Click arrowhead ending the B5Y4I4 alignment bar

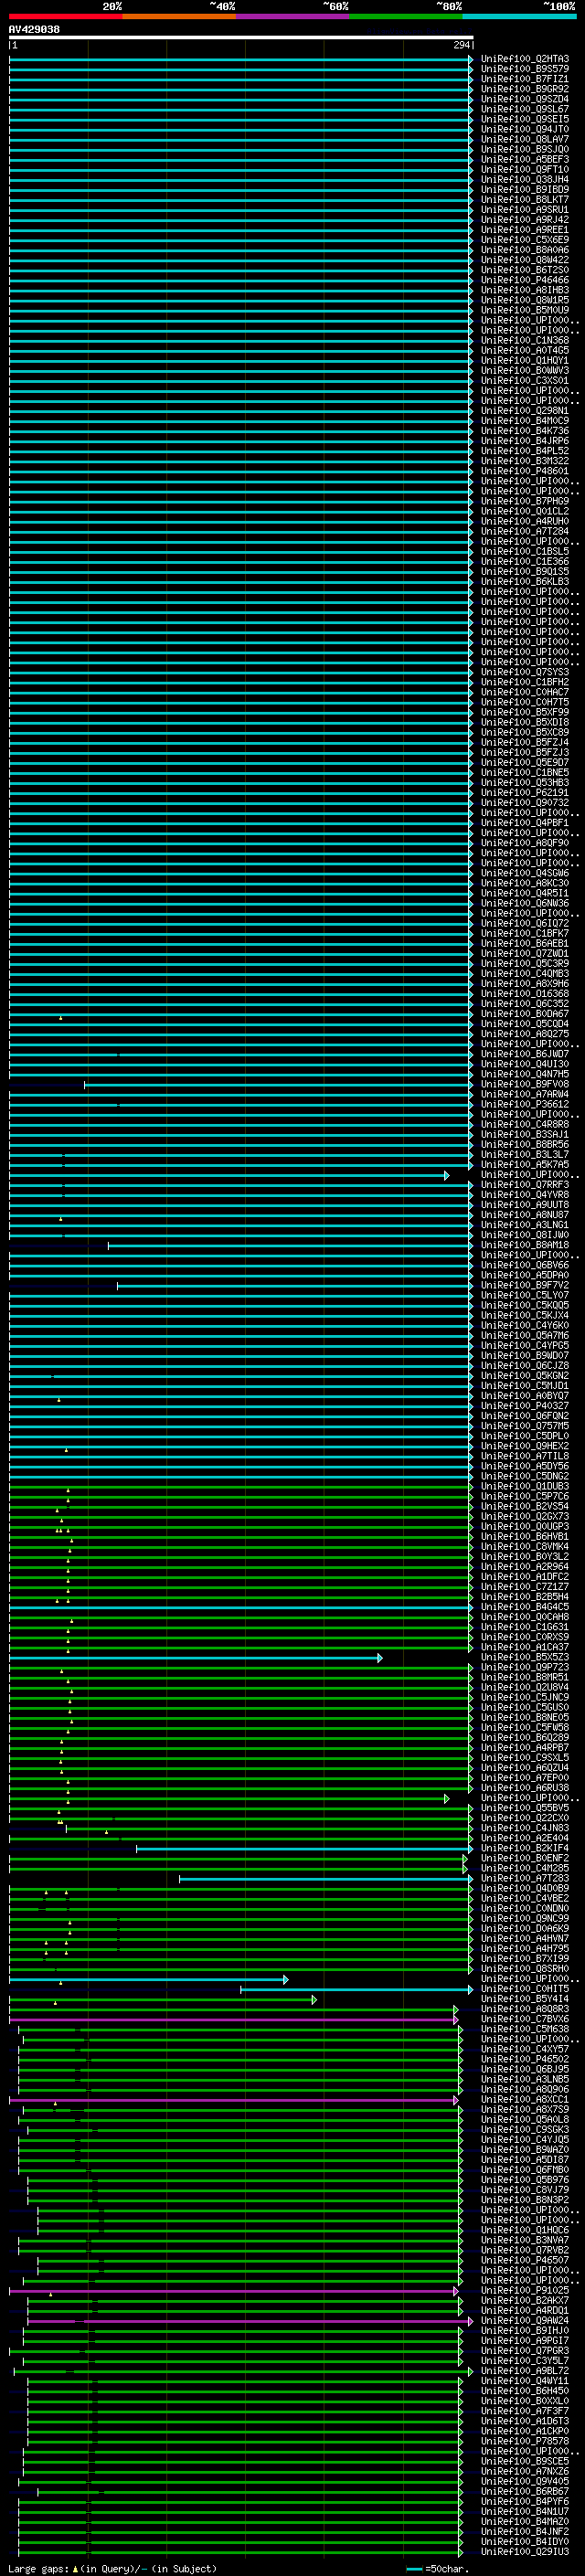point(314,1999)
